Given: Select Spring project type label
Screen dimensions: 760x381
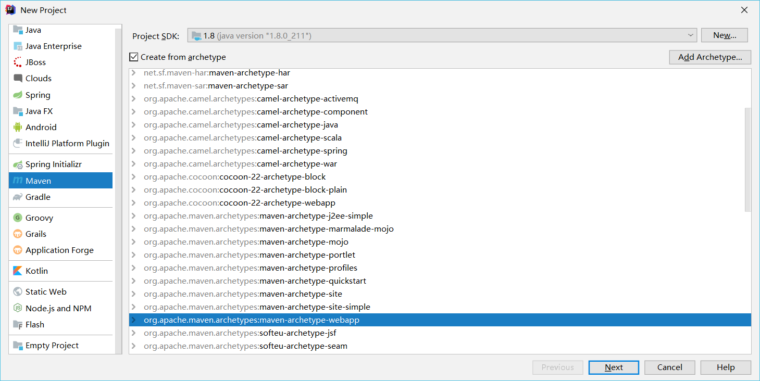Looking at the screenshot, I should (38, 95).
